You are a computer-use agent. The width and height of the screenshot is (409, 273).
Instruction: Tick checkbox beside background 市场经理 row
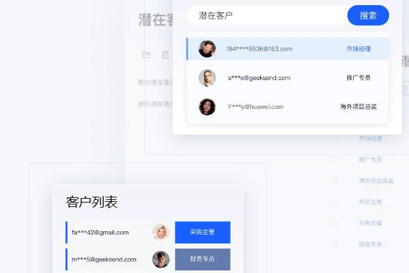point(335,138)
